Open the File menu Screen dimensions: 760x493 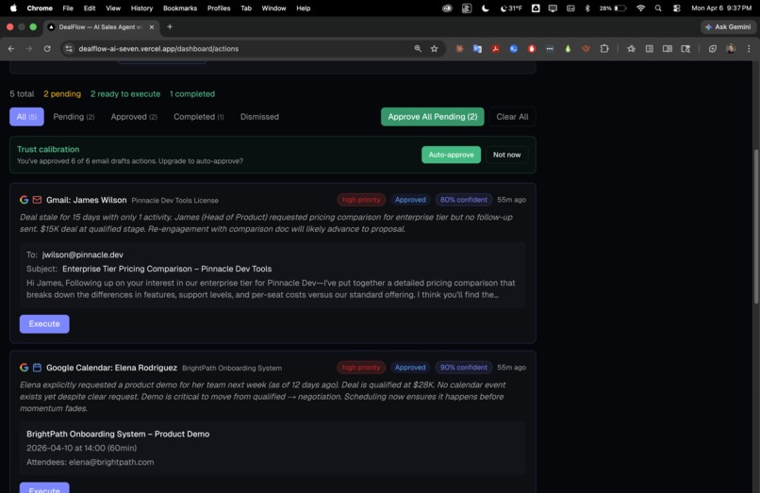pos(68,8)
